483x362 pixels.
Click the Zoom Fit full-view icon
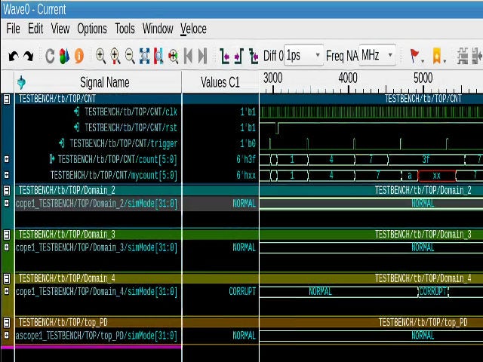coord(144,57)
